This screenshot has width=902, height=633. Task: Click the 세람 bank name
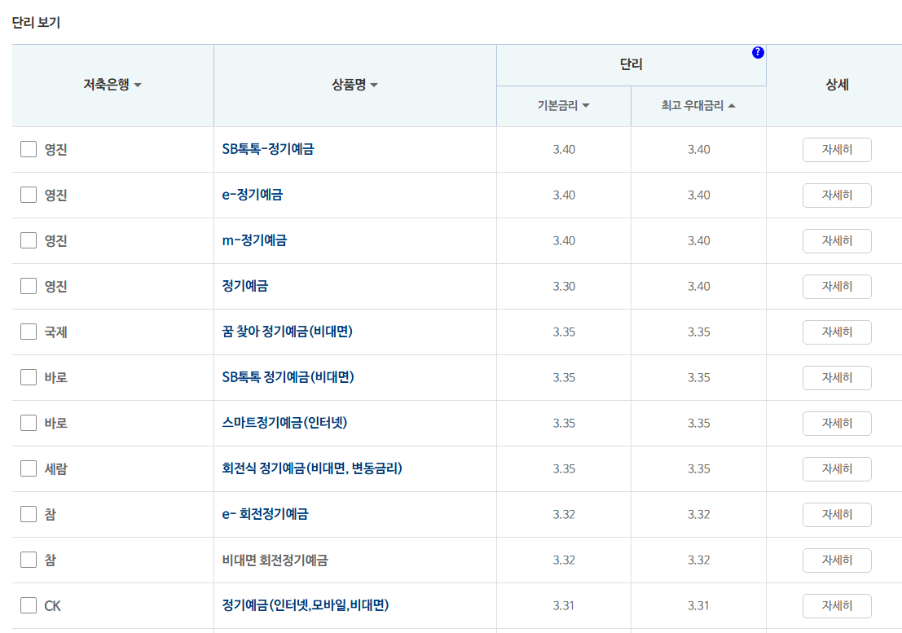point(55,468)
